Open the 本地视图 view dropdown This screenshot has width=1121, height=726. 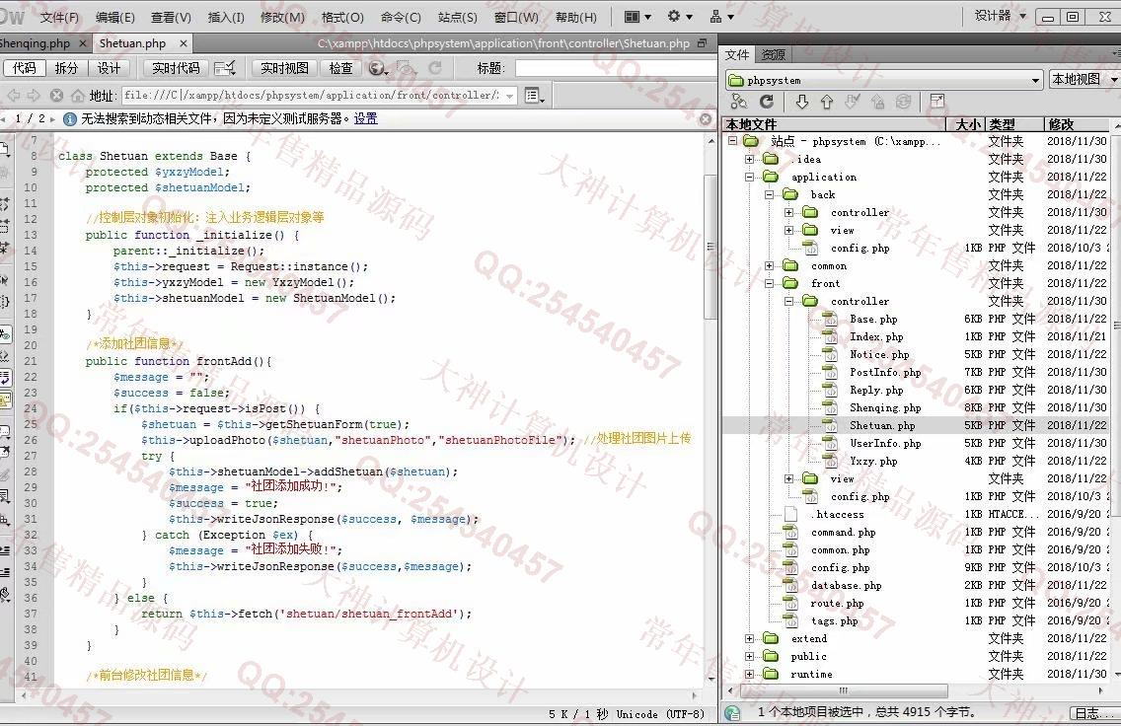point(1084,79)
